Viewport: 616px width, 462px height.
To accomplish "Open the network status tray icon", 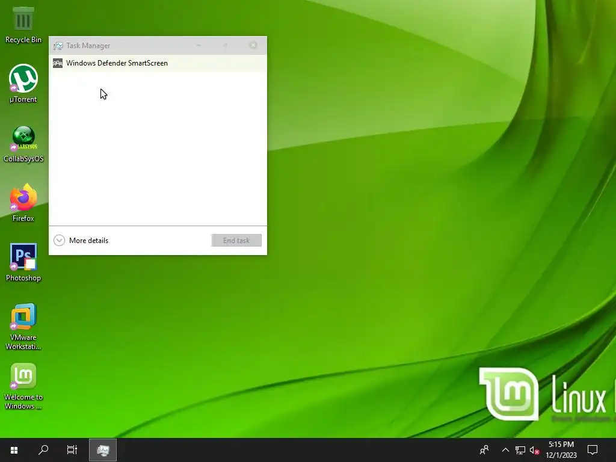I will (x=520, y=450).
